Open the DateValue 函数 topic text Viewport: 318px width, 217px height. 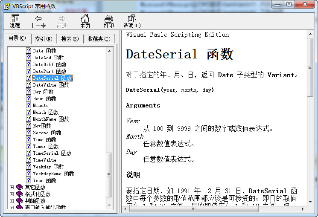(51, 85)
